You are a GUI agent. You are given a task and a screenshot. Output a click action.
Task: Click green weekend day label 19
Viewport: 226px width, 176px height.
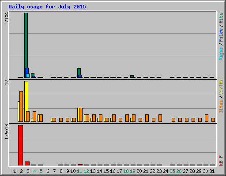click(132, 171)
